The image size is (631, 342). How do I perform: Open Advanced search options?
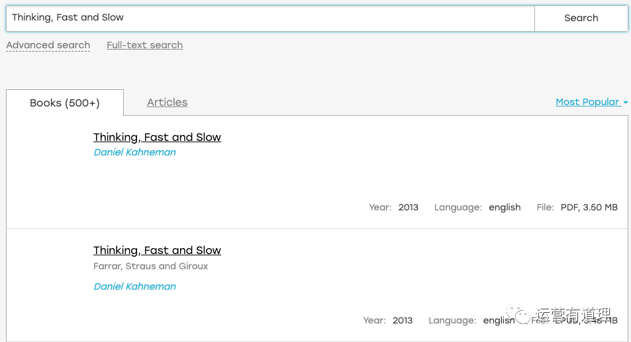point(48,45)
